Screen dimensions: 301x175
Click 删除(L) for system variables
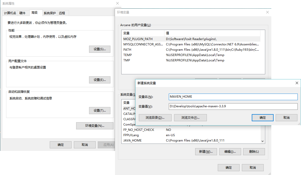pos(254,152)
